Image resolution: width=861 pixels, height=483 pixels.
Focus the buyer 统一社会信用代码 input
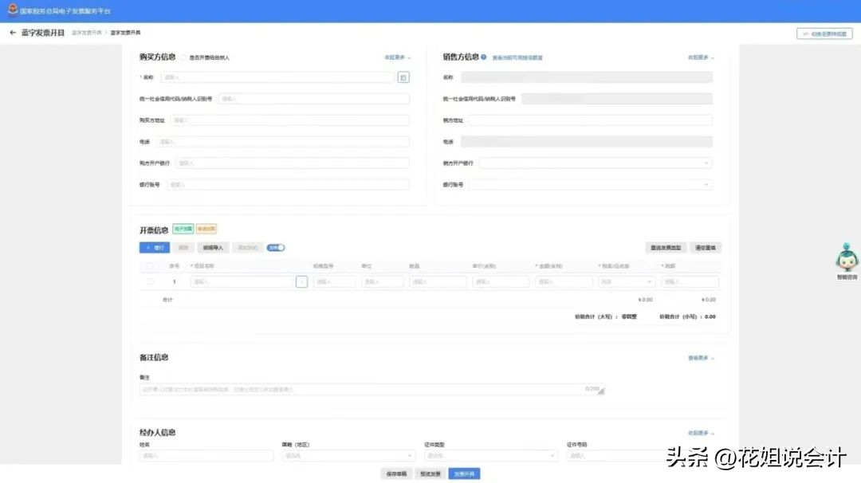pyautogui.click(x=313, y=99)
